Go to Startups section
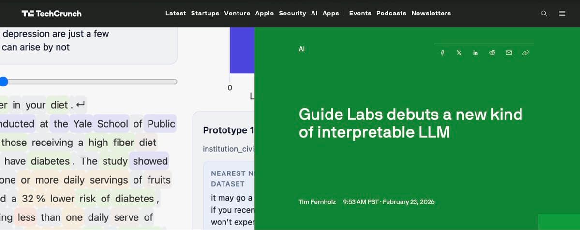This screenshot has height=230, width=580. pos(205,14)
